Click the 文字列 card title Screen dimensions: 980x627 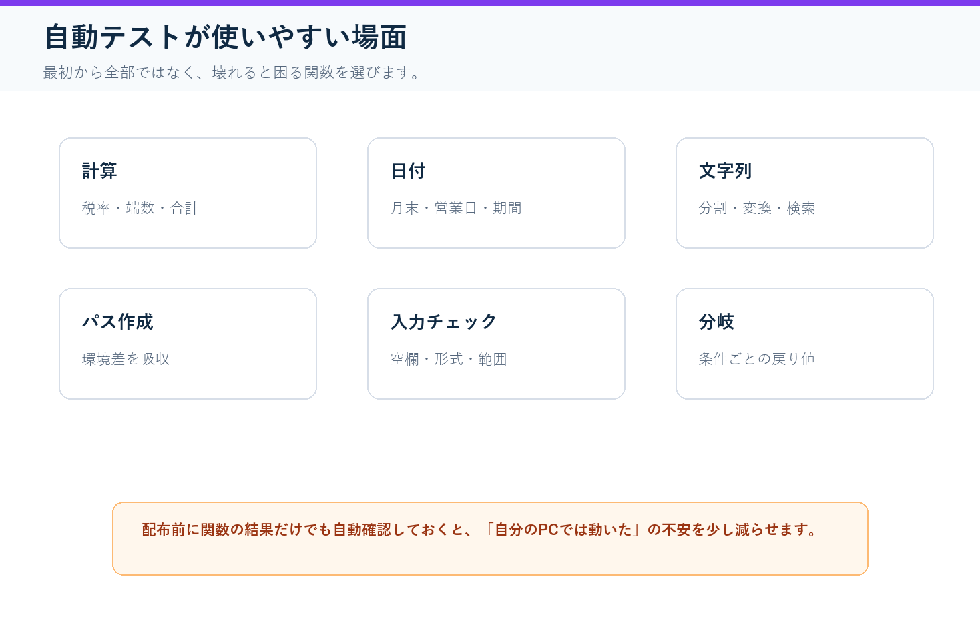coord(725,171)
